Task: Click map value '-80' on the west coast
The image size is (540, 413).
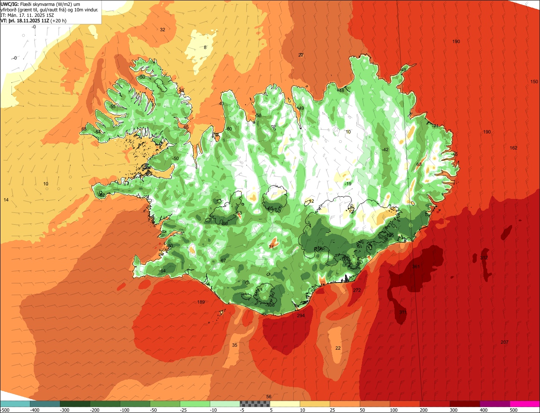Action: click(170, 246)
